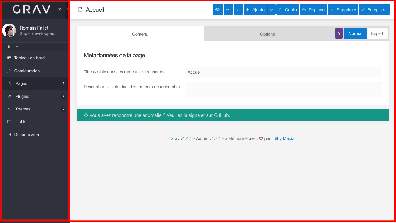
Task: Switch to the Contenu tab
Action: click(140, 34)
